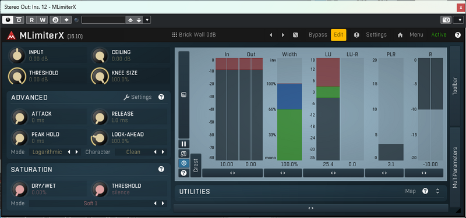Select next limiter Mode with right arrow
The width and height of the screenshot is (466, 218).
coord(77,152)
